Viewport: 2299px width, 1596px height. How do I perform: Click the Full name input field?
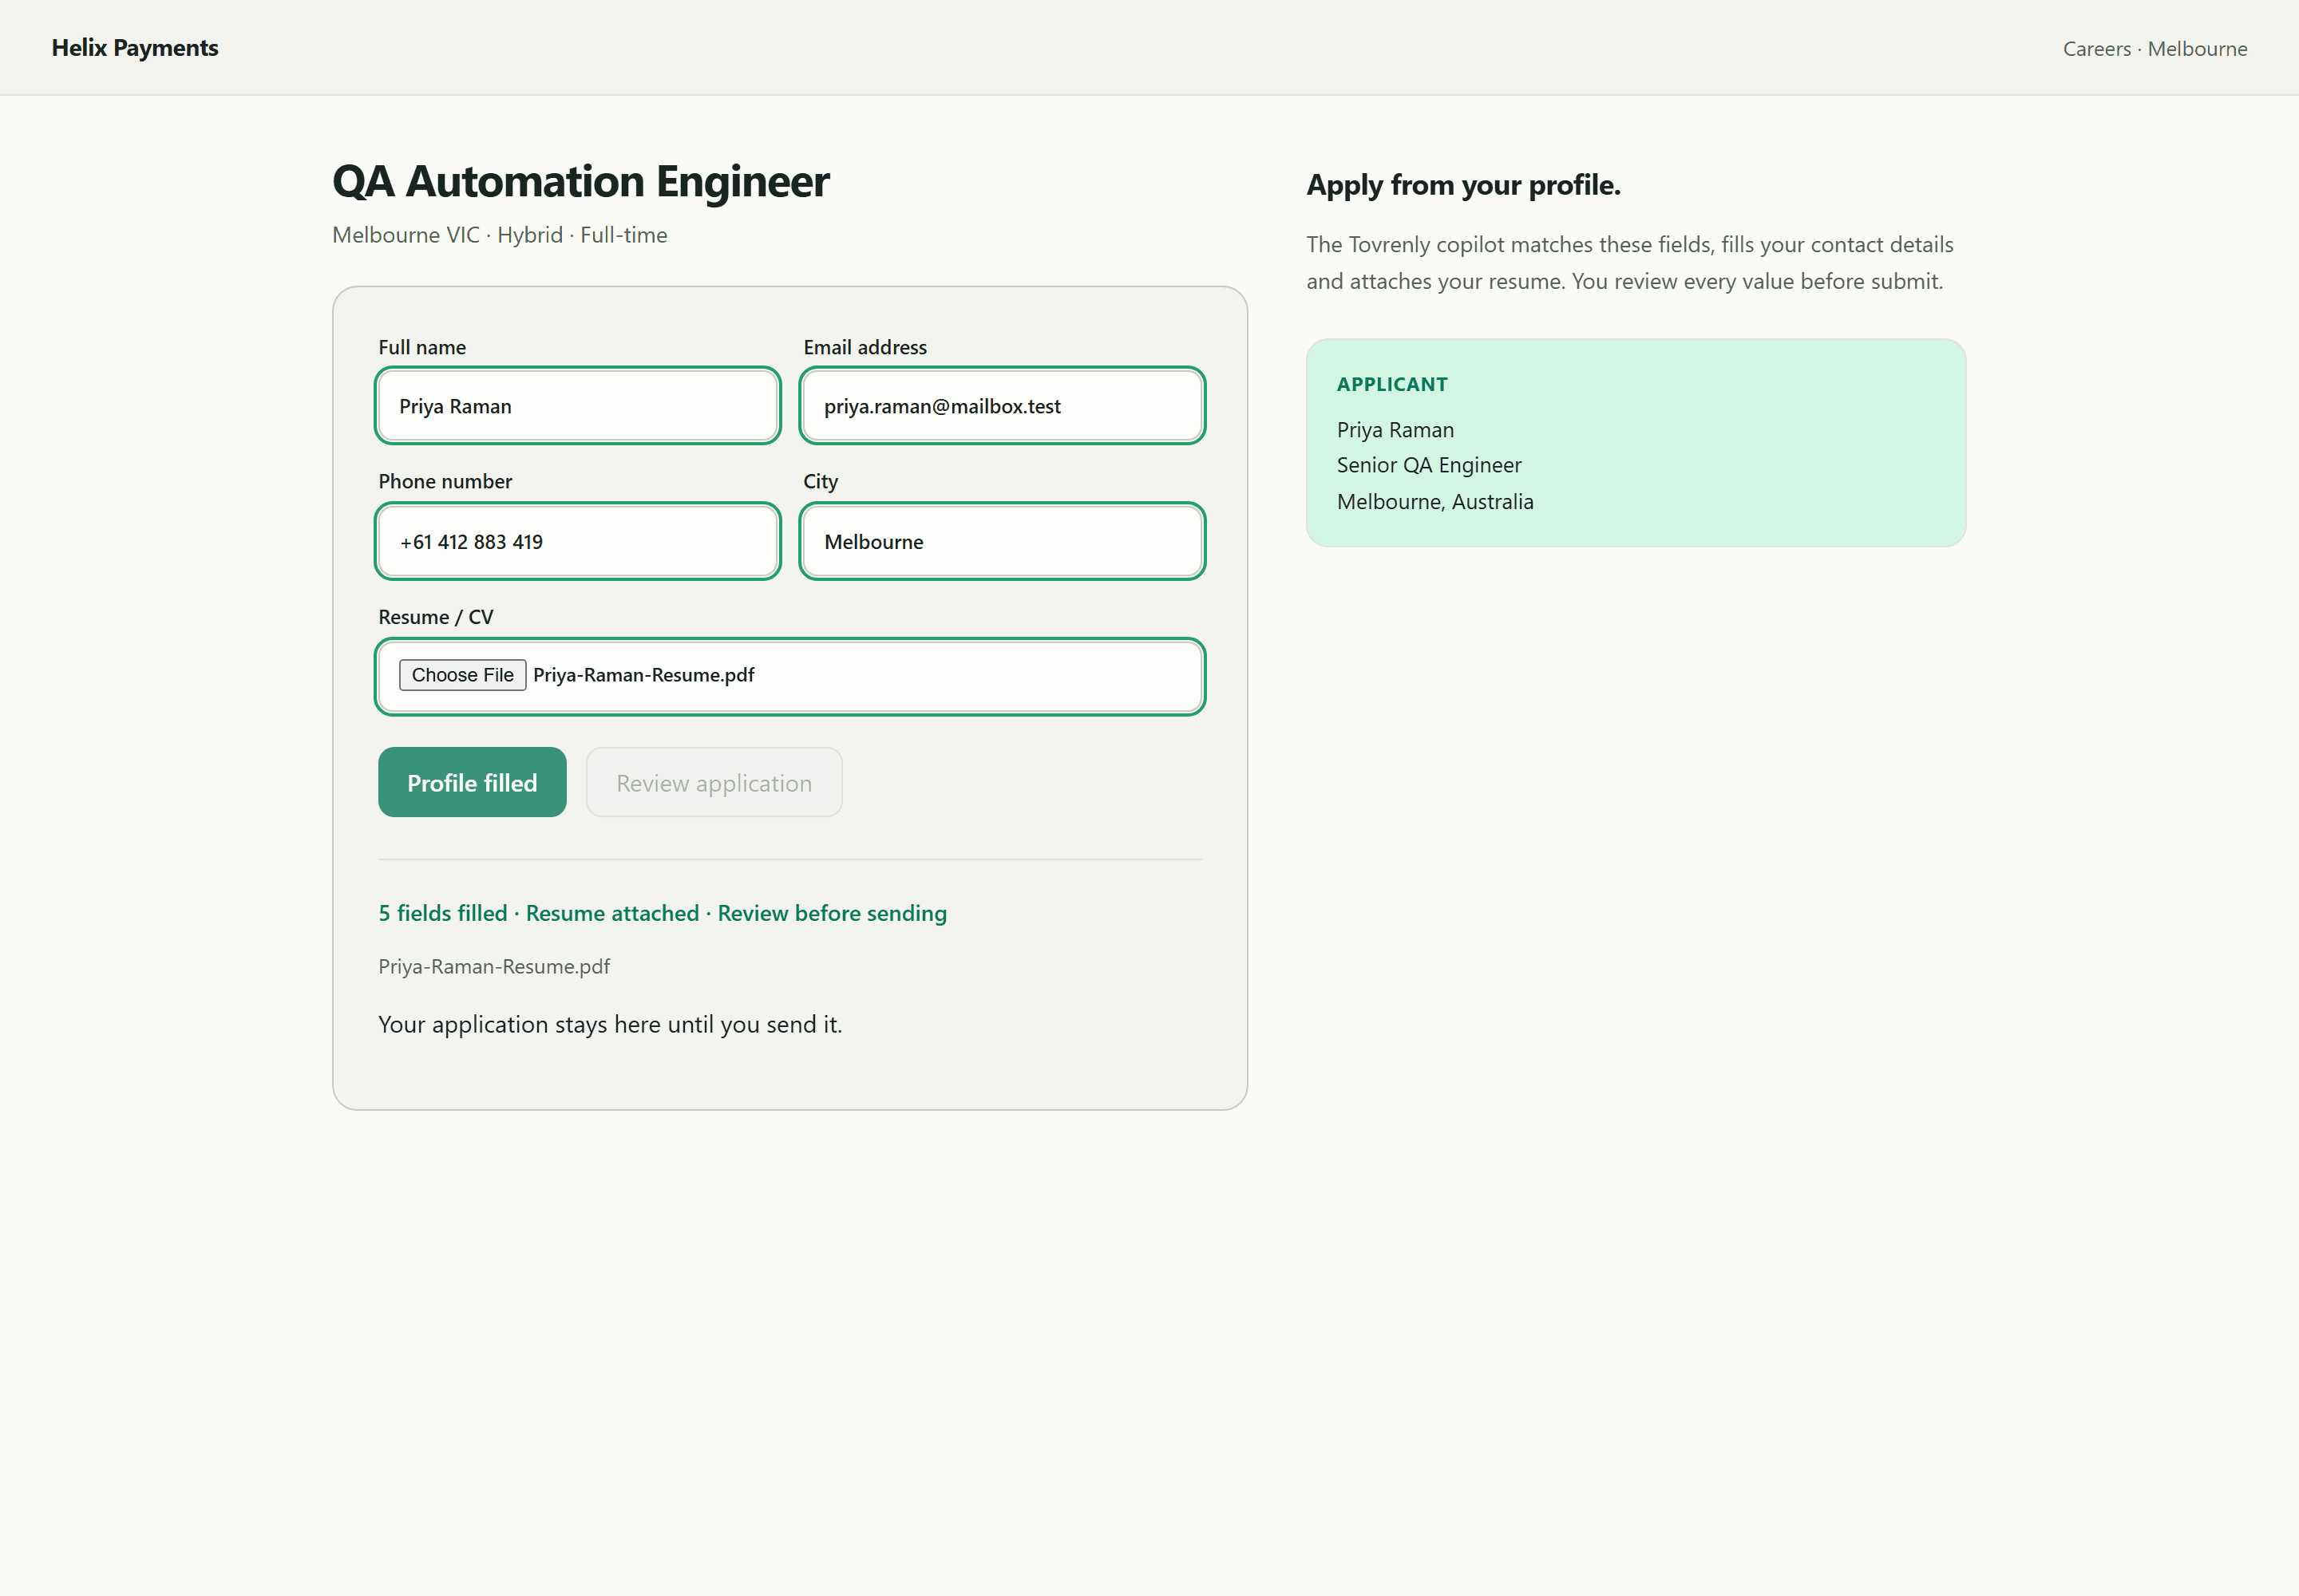coord(577,406)
